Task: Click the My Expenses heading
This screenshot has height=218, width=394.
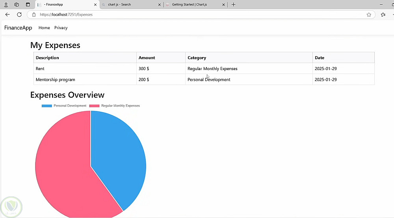Action: pyautogui.click(x=55, y=45)
